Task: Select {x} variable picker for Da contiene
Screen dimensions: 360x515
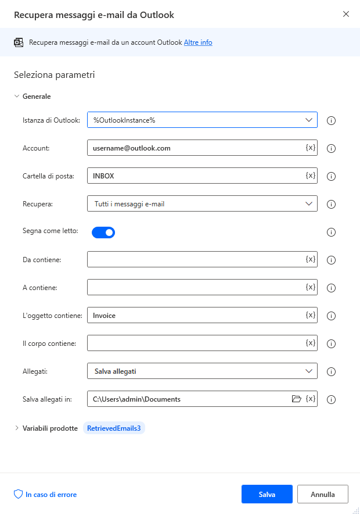Action: point(309,259)
